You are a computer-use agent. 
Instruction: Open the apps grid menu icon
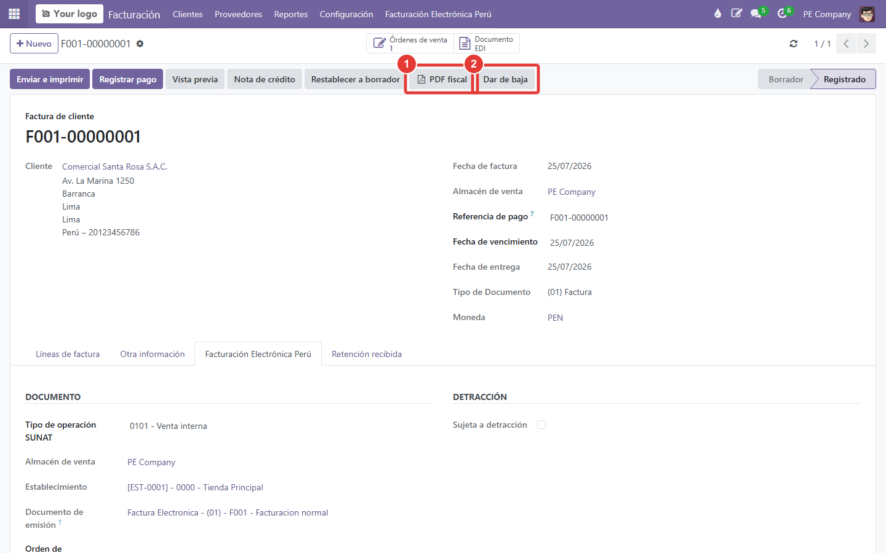pos(14,14)
